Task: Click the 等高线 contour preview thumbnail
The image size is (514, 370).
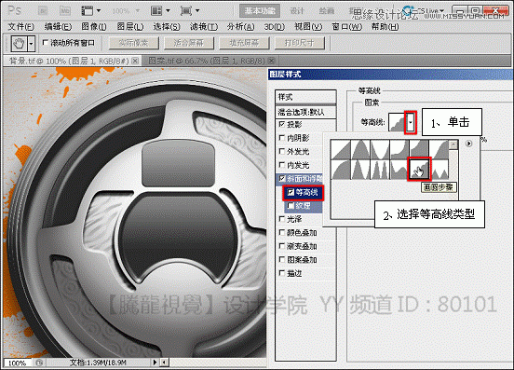Action: point(398,123)
